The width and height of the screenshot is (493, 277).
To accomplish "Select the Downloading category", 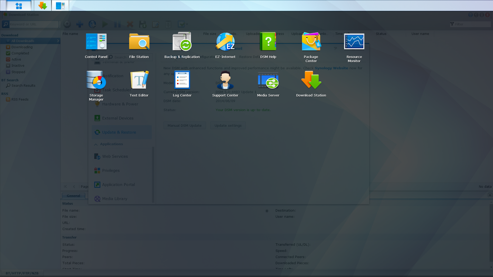I will point(22,47).
